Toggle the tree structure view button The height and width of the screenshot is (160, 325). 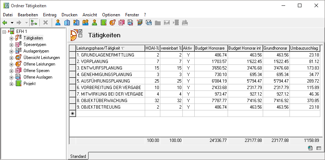click(34, 22)
